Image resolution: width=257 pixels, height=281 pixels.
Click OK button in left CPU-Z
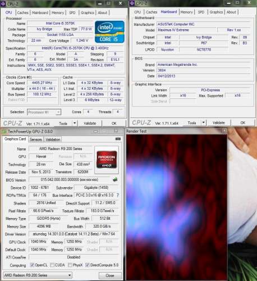point(114,123)
